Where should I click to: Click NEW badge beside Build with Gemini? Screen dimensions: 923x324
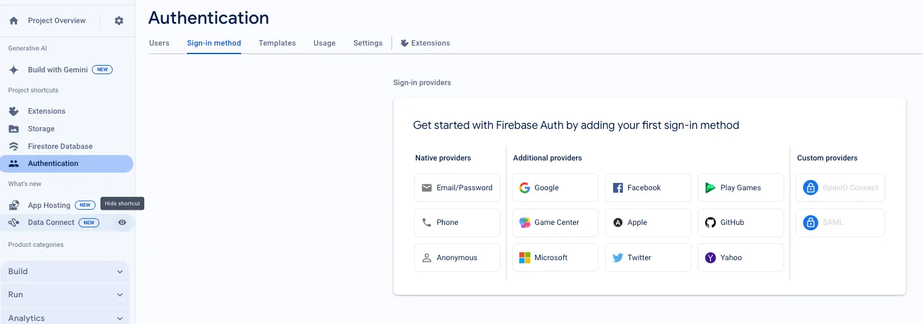[102, 70]
